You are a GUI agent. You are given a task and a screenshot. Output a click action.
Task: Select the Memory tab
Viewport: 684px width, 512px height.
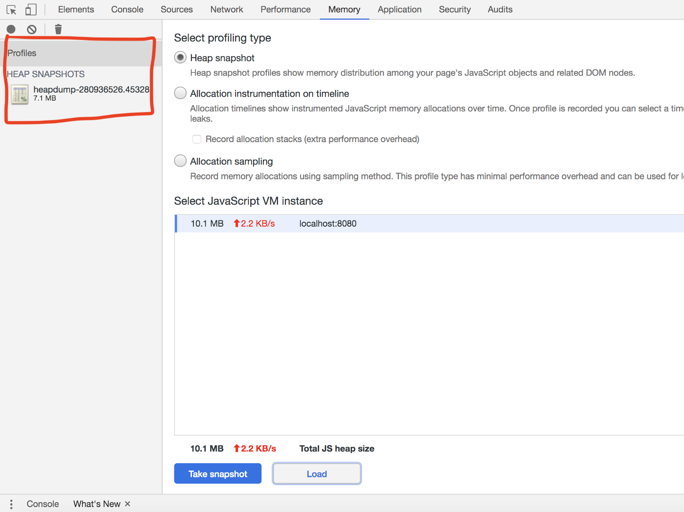(x=344, y=10)
